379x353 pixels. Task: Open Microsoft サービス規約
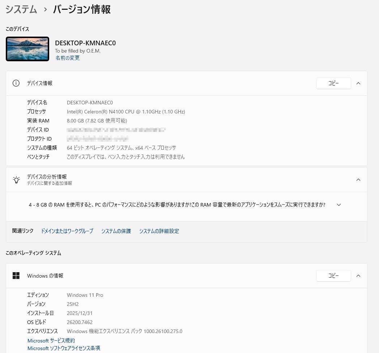point(51,340)
